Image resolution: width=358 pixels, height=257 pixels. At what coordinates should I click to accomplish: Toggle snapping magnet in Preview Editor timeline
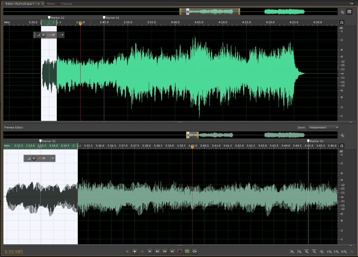tap(342, 146)
